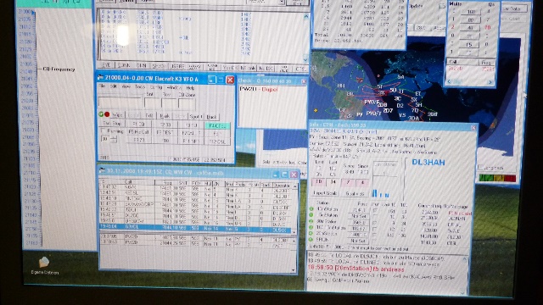The height and width of the screenshot is (305, 543).
Task: Increase the CW speed spinner value
Action: pyautogui.click(x=114, y=137)
